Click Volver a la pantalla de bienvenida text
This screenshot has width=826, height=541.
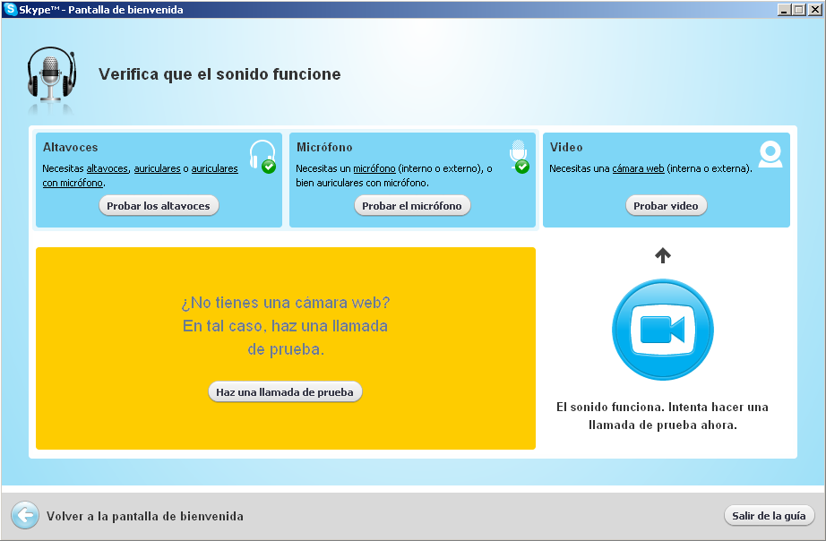(145, 516)
